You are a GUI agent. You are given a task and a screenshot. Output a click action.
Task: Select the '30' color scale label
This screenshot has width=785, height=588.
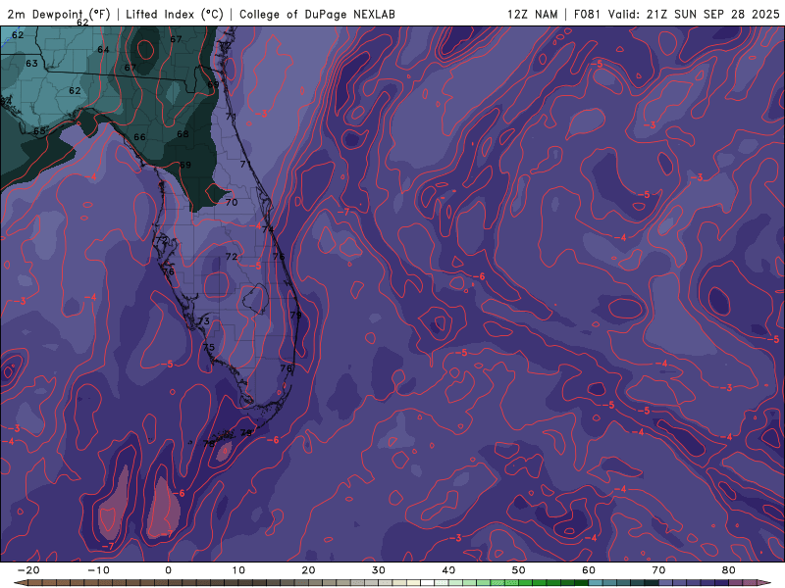[x=379, y=570]
